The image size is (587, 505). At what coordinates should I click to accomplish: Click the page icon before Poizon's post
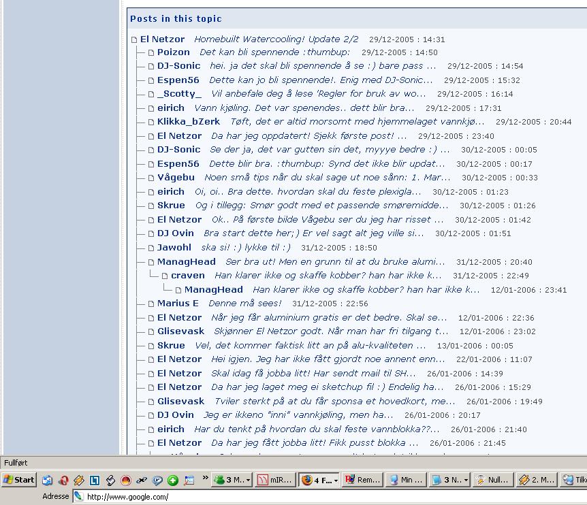point(151,52)
